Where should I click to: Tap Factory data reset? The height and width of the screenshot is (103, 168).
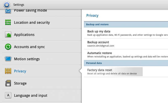pos(126,71)
